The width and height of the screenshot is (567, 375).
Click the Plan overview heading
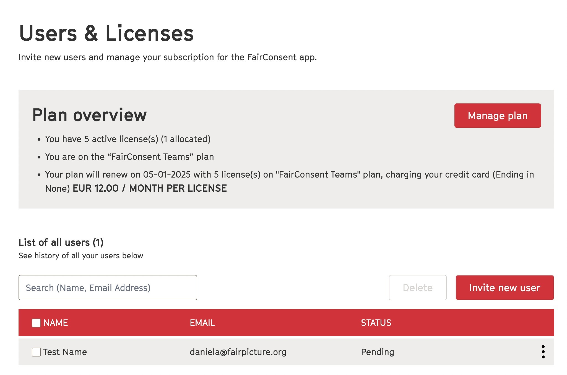pos(89,115)
